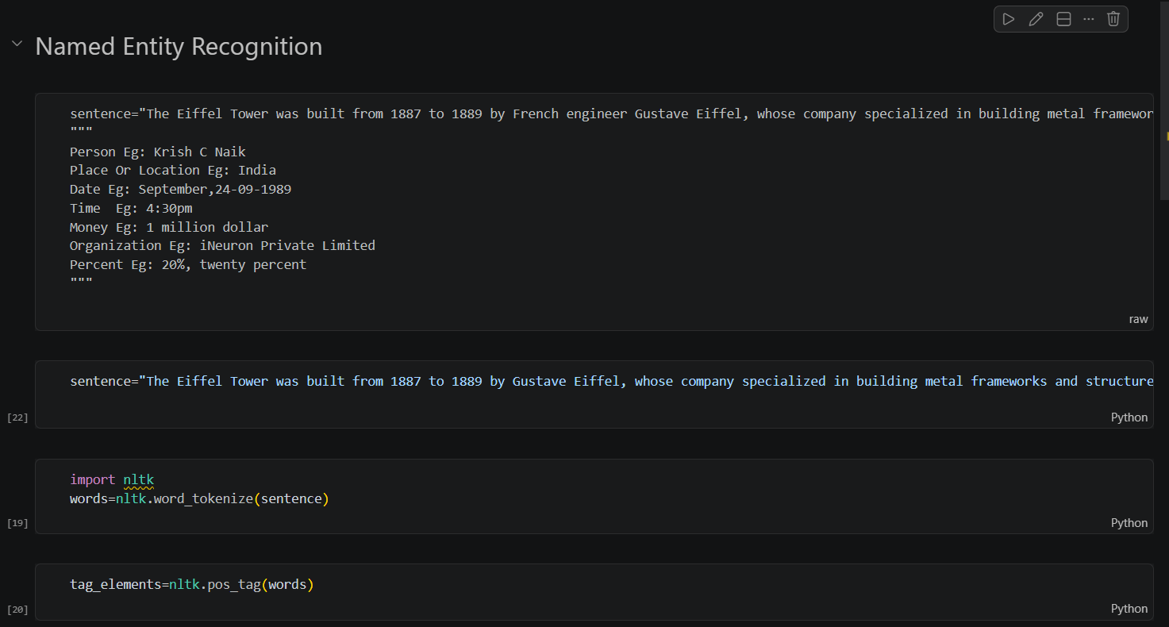
Task: Click the pencil Edit Cell icon
Action: coord(1036,19)
